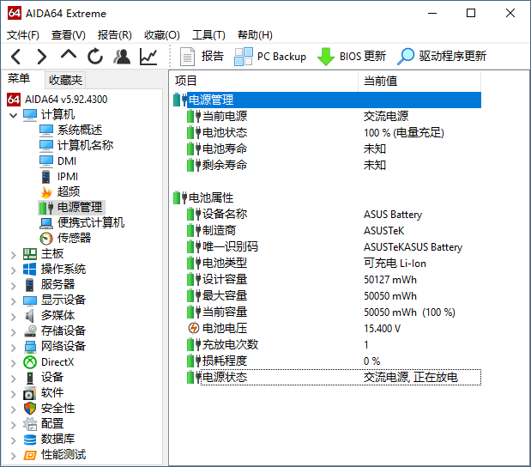The height and width of the screenshot is (467, 531).
Task: Click the 当前值 column header
Action: coord(380,81)
